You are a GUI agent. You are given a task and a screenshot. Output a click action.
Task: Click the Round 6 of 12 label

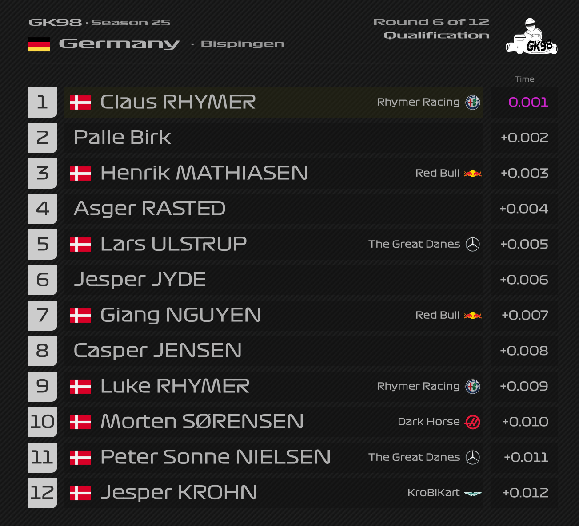point(431,22)
